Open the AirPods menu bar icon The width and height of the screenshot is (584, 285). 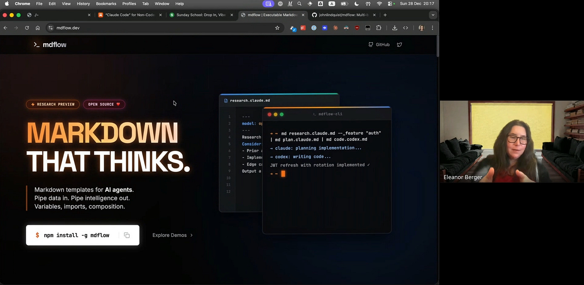[368, 4]
